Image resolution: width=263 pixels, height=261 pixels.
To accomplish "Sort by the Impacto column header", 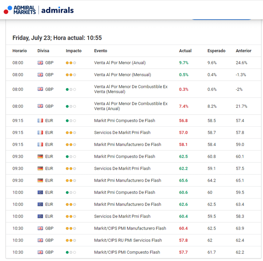I will tap(74, 51).
